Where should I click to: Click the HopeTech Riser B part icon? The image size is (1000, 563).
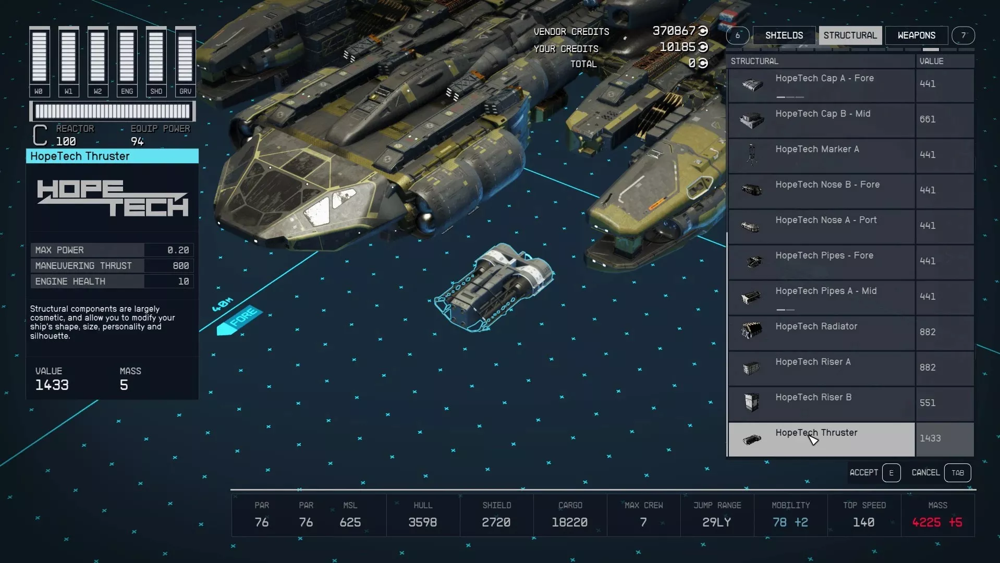[752, 402]
